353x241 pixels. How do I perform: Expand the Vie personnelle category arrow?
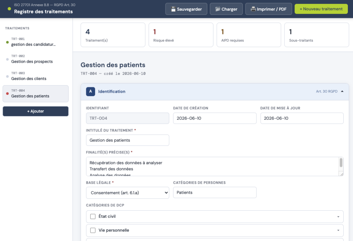338,230
